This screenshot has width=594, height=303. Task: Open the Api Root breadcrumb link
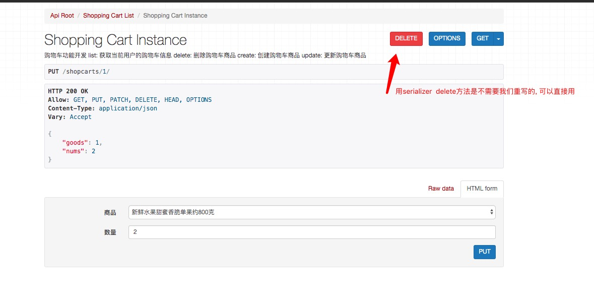(x=62, y=16)
